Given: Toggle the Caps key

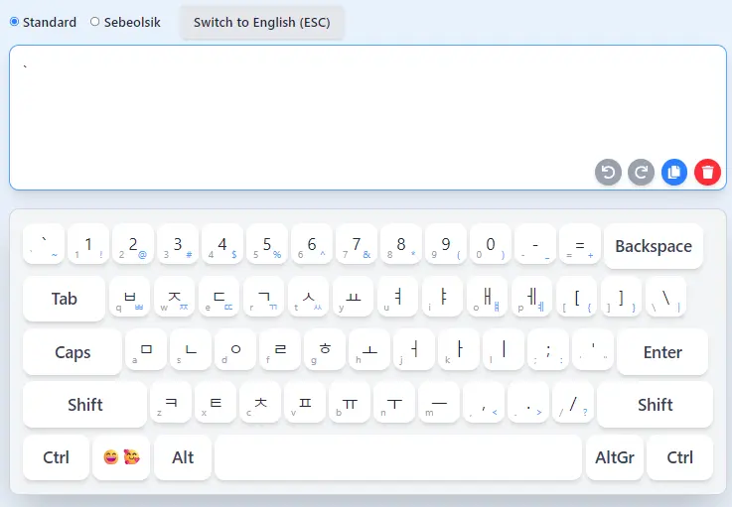Looking at the screenshot, I should 73,352.
